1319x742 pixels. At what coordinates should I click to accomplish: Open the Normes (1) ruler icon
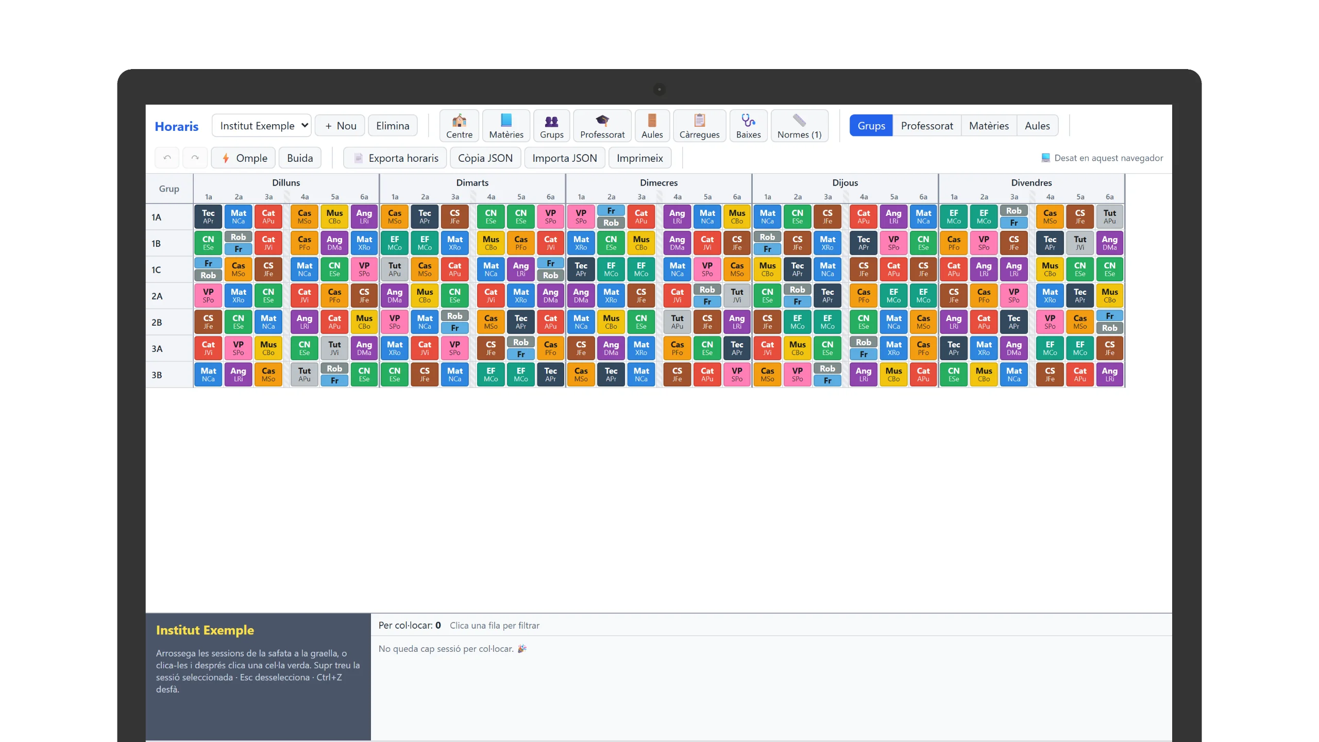[799, 126]
